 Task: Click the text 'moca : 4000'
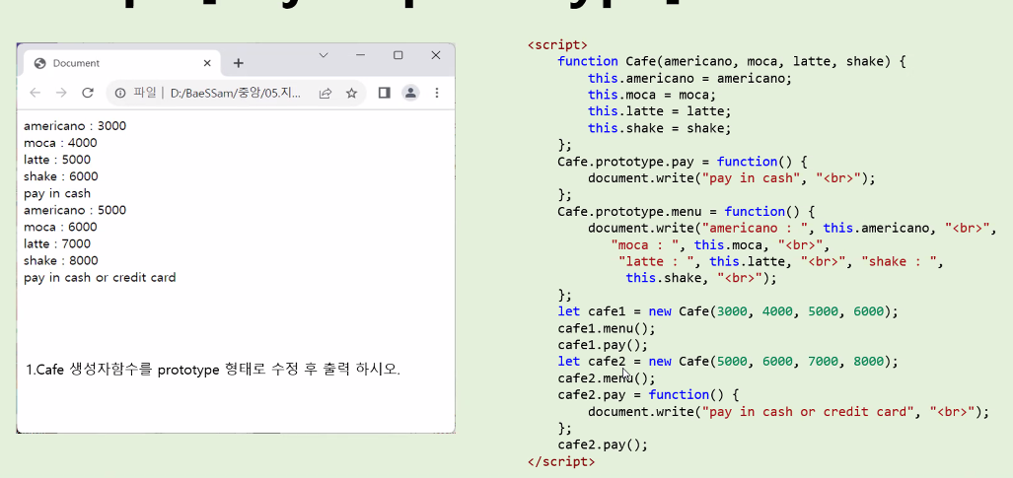[60, 143]
